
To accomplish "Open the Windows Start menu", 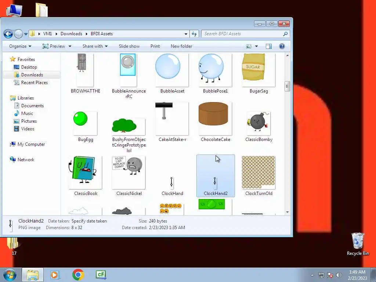I will tap(10, 275).
